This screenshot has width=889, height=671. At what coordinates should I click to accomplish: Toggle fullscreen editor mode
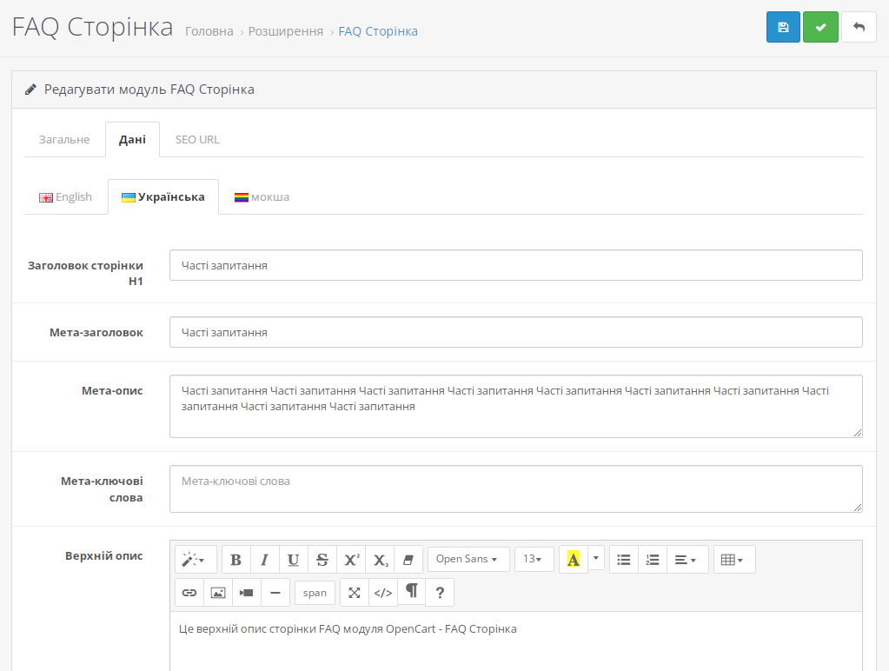click(355, 593)
